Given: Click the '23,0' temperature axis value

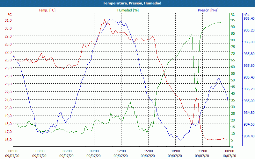Looking at the screenshot, I should tap(8, 84).
